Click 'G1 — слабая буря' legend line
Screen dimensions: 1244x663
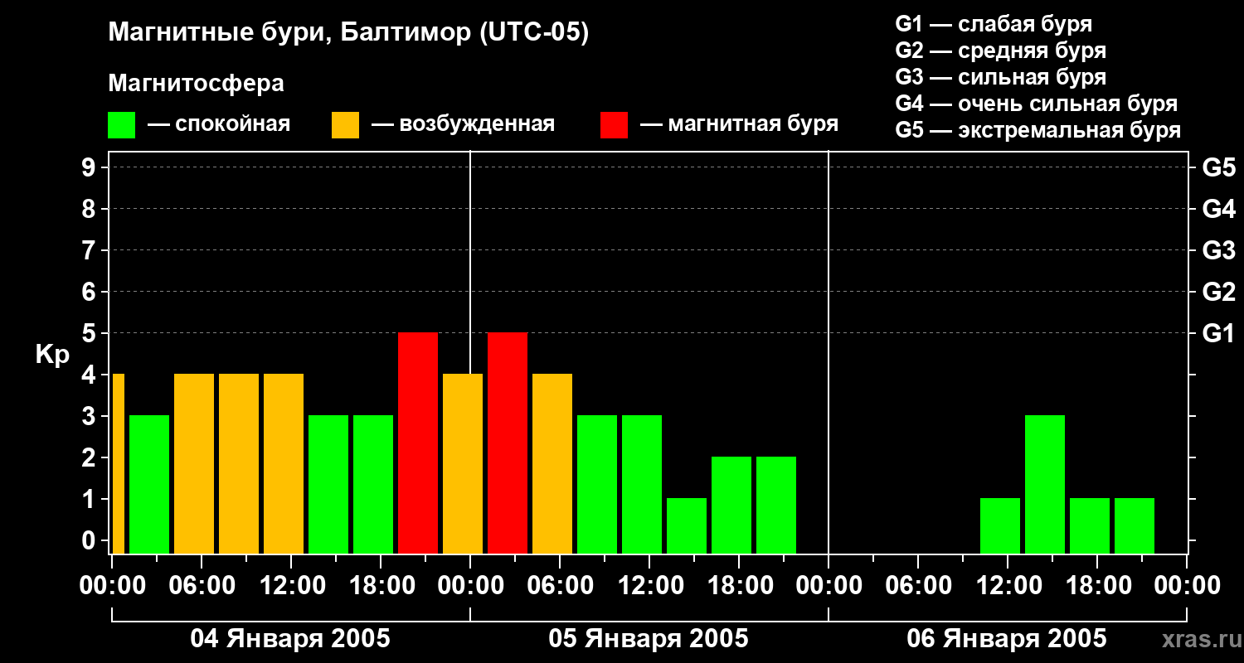click(994, 24)
